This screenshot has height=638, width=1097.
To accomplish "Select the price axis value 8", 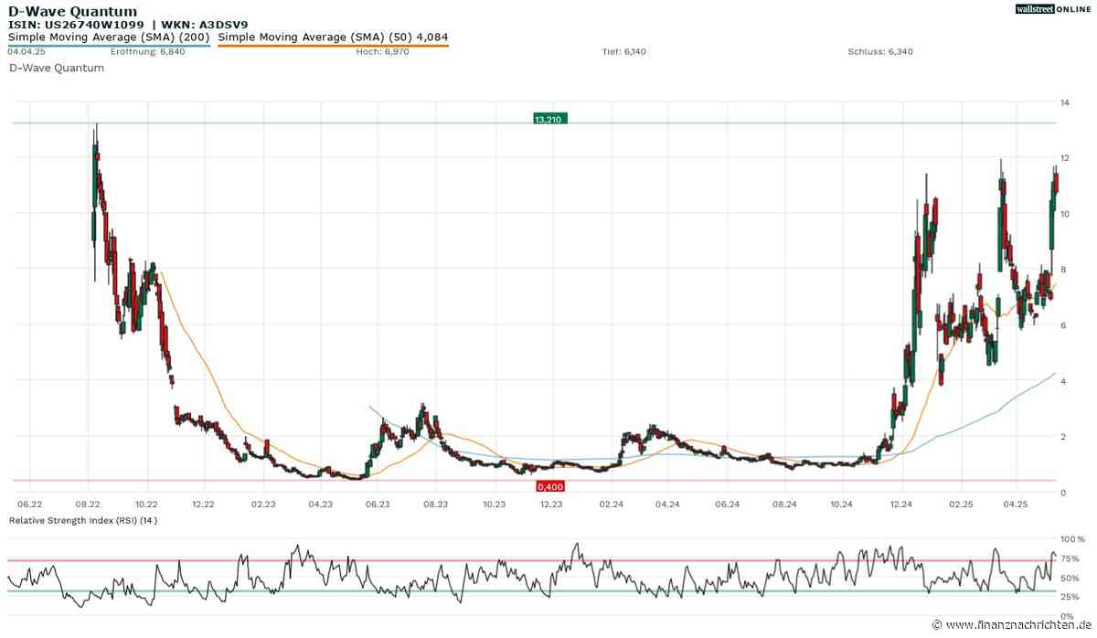I will pos(1063,269).
